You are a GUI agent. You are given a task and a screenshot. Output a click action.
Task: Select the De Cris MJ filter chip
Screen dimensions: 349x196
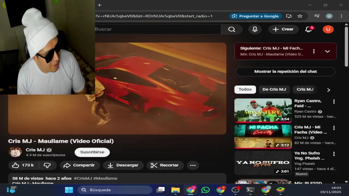tap(274, 90)
